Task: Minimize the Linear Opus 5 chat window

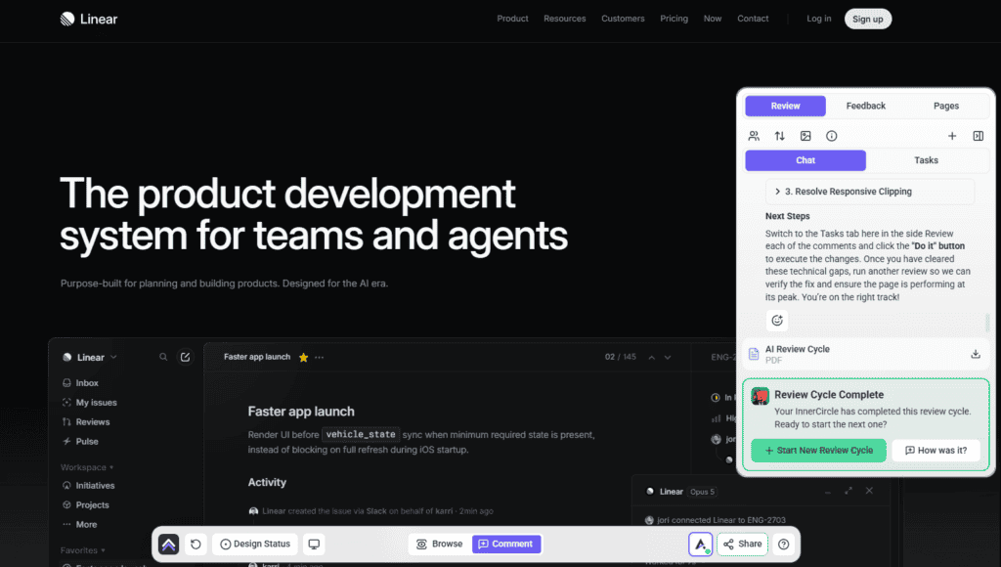Action: pos(828,492)
